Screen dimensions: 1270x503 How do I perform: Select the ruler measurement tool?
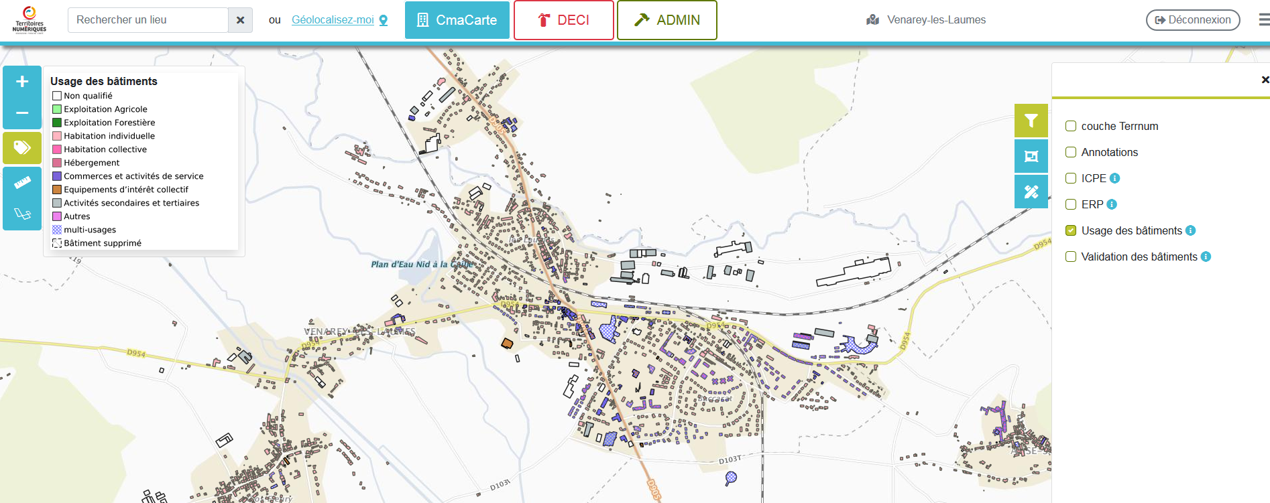(22, 182)
